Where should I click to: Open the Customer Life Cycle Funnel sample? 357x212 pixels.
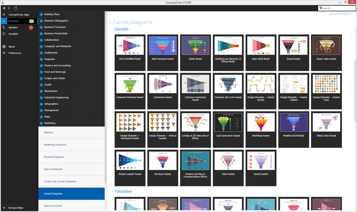click(x=228, y=91)
